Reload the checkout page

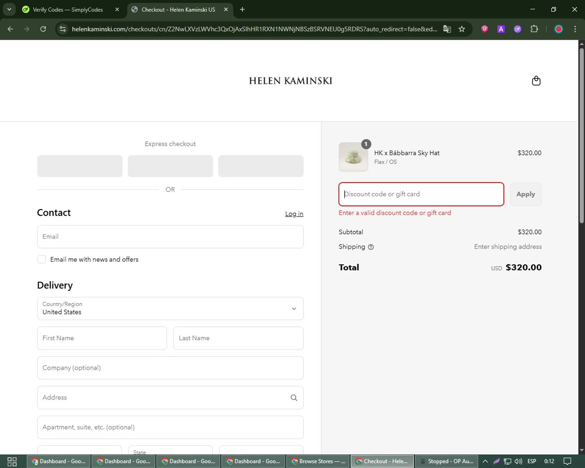coord(43,29)
